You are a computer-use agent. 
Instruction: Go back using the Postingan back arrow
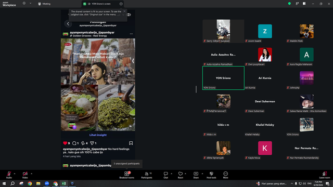point(68,24)
